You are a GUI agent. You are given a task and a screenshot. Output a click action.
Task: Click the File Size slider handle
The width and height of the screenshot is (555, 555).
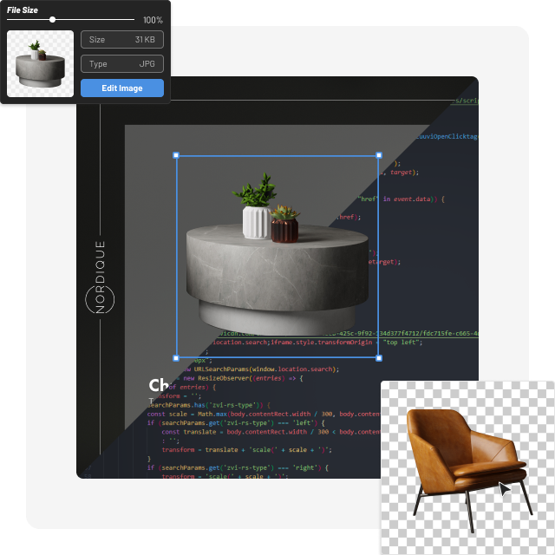point(52,19)
